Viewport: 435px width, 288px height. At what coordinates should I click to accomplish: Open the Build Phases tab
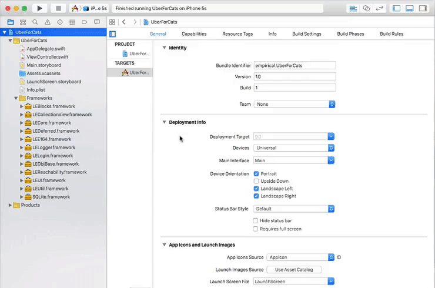point(350,34)
